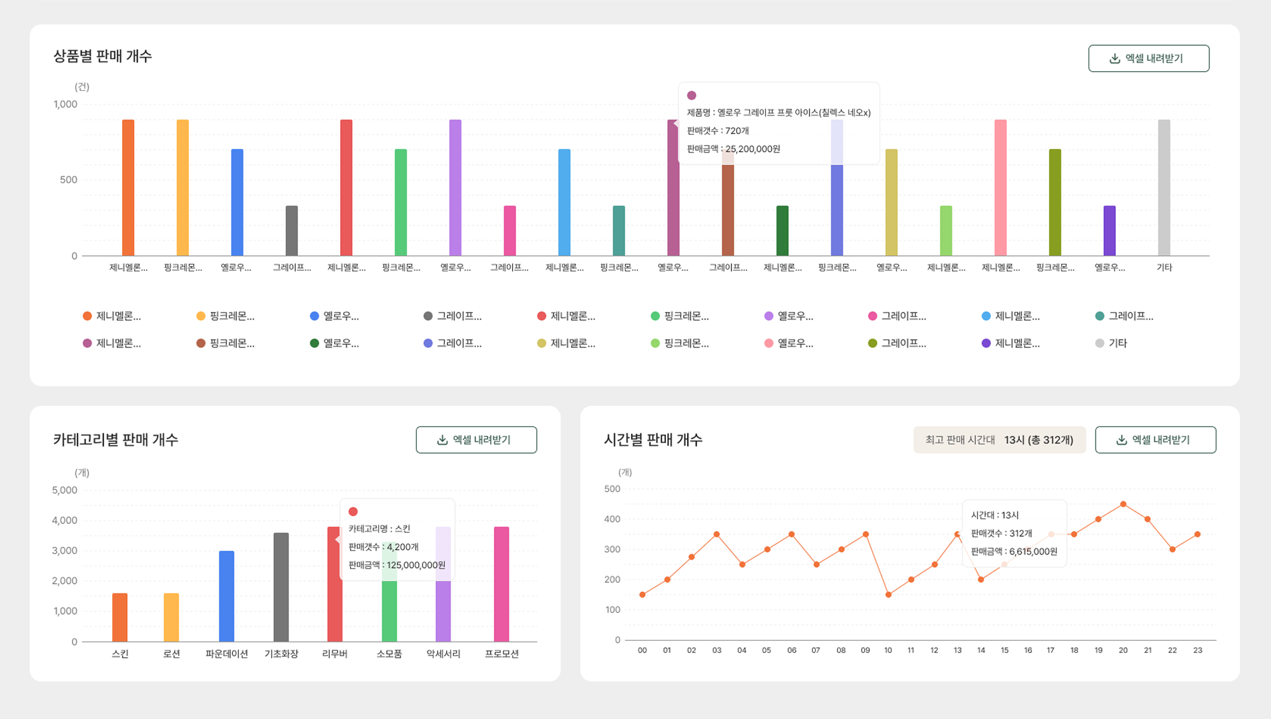This screenshot has width=1271, height=719.
Task: Click the gray 기타 bar in product chart
Action: [1164, 188]
